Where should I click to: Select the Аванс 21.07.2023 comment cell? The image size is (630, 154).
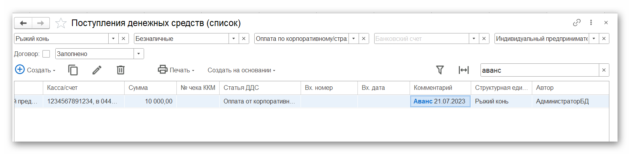pos(440,101)
